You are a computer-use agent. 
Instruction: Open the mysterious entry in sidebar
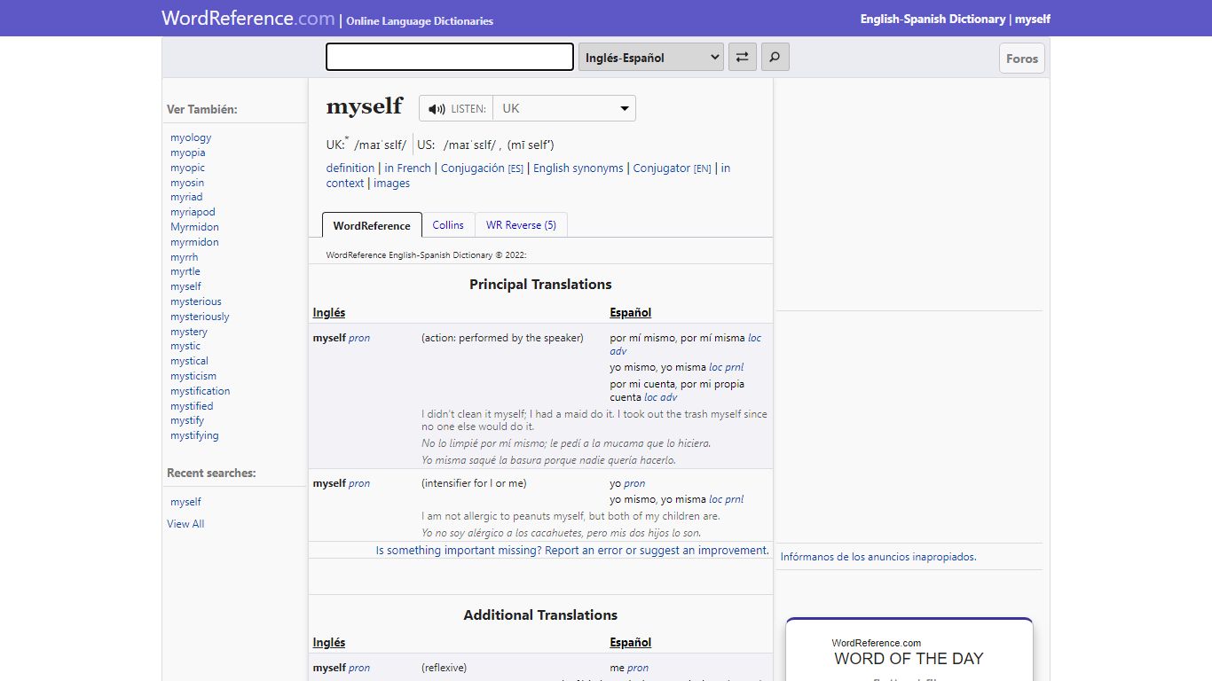pos(196,301)
